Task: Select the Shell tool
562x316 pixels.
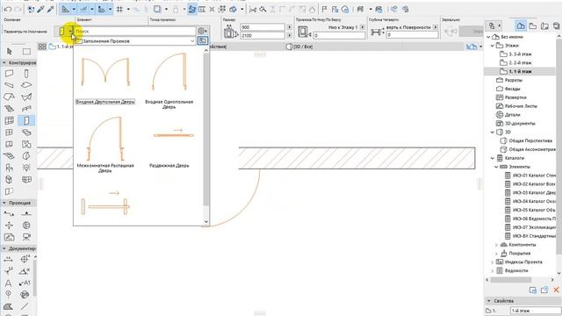Action: click(x=26, y=97)
